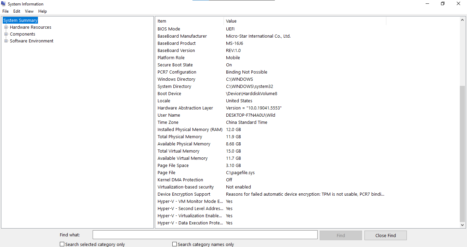Select the Hyper-V Second Level Address row

[x=271, y=209]
